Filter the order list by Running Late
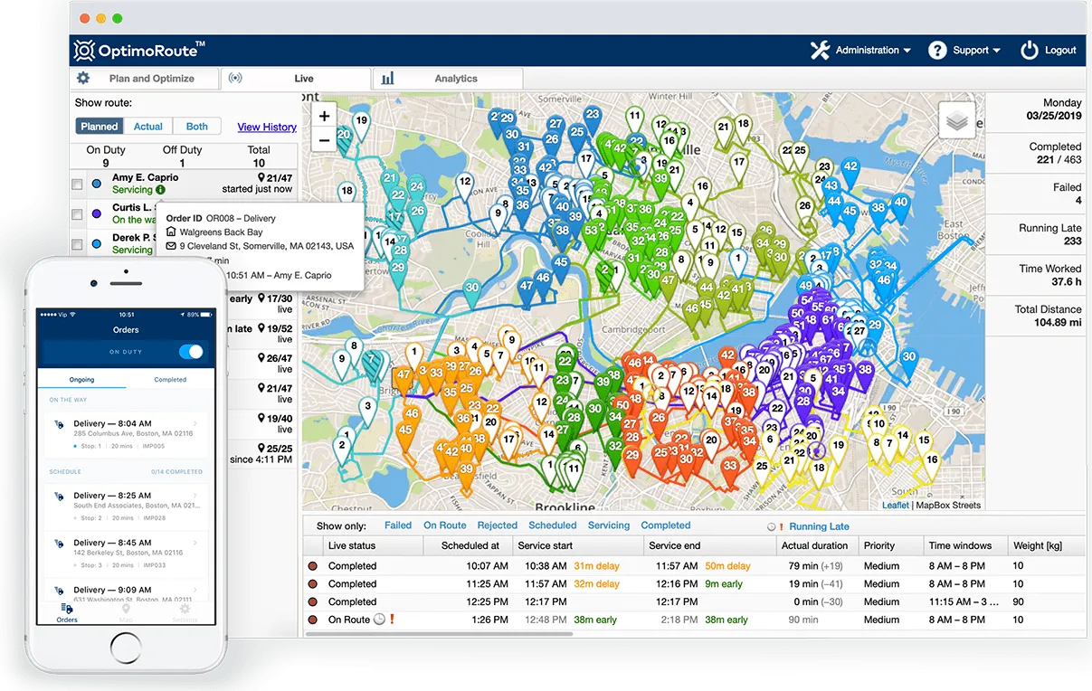 (819, 526)
